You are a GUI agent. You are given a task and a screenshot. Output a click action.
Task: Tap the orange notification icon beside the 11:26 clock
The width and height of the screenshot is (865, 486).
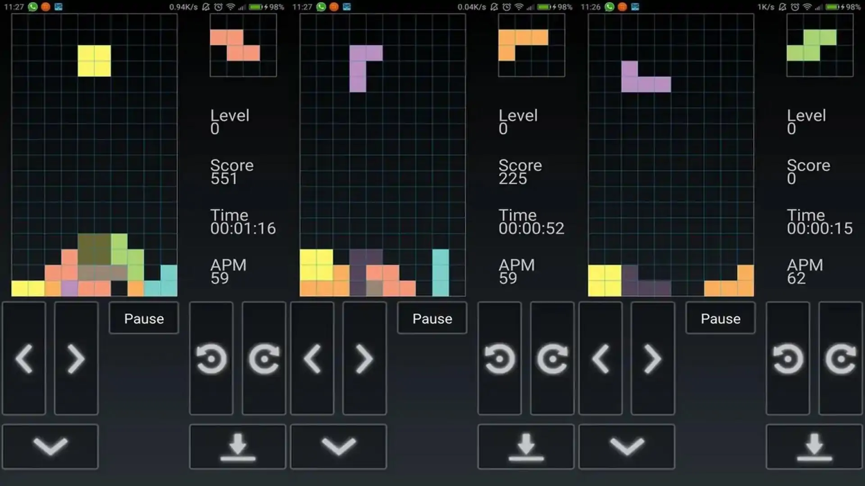tap(622, 7)
